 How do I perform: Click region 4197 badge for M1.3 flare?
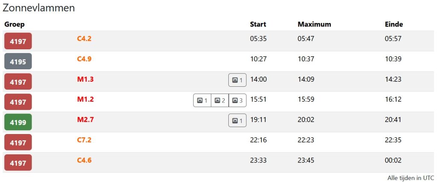[x=18, y=82]
